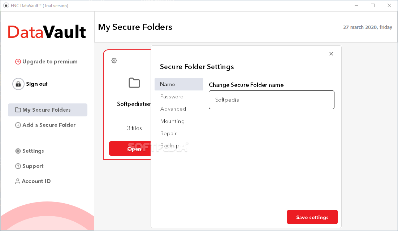View Account ID
This screenshot has width=398, height=231.
pyautogui.click(x=36, y=181)
